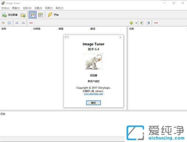Click the Log (日志) panel label
Image resolution: width=187 pixels, height=142 pixels.
tap(3, 114)
